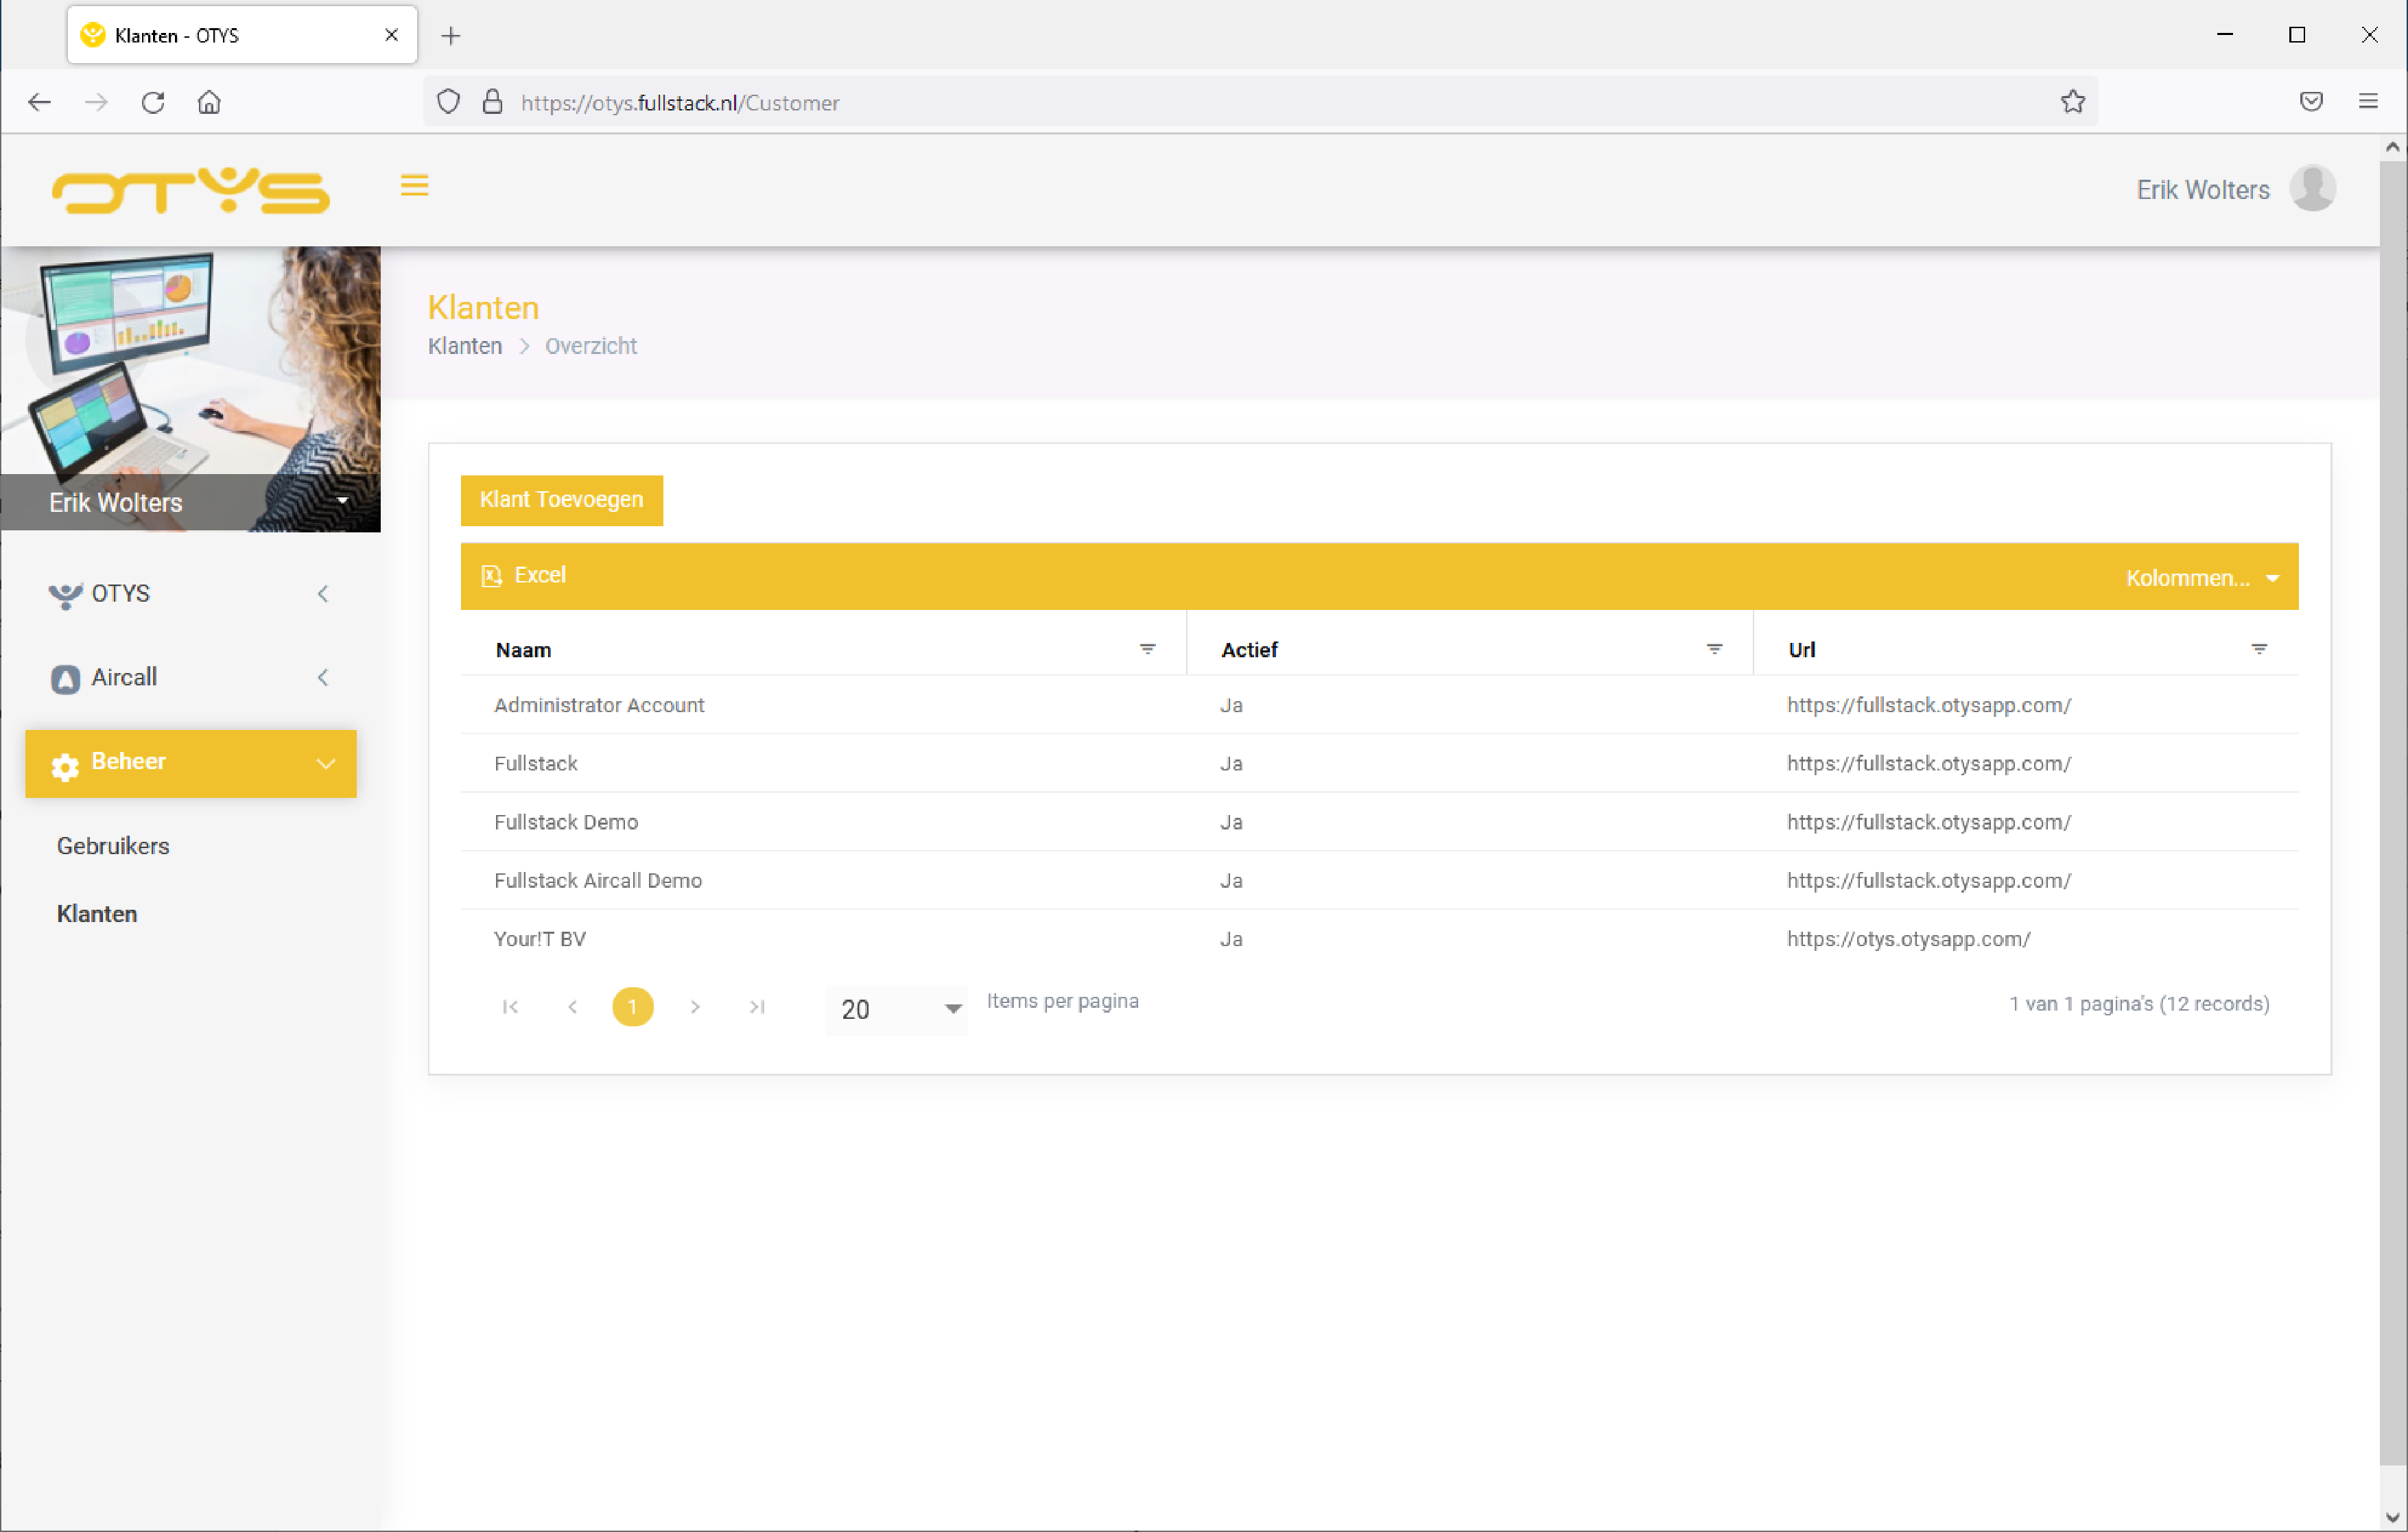
Task: Close the Klanten - OTYS tab
Action: click(391, 35)
